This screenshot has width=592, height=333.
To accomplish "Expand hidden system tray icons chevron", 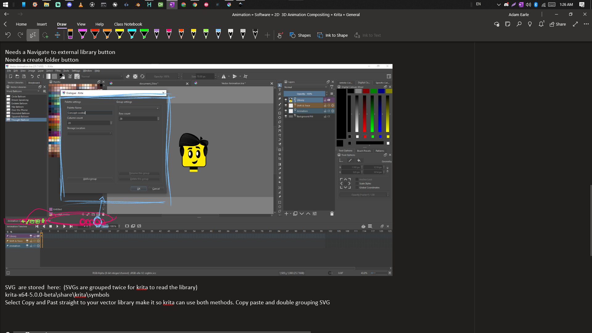I will [x=499, y=5].
